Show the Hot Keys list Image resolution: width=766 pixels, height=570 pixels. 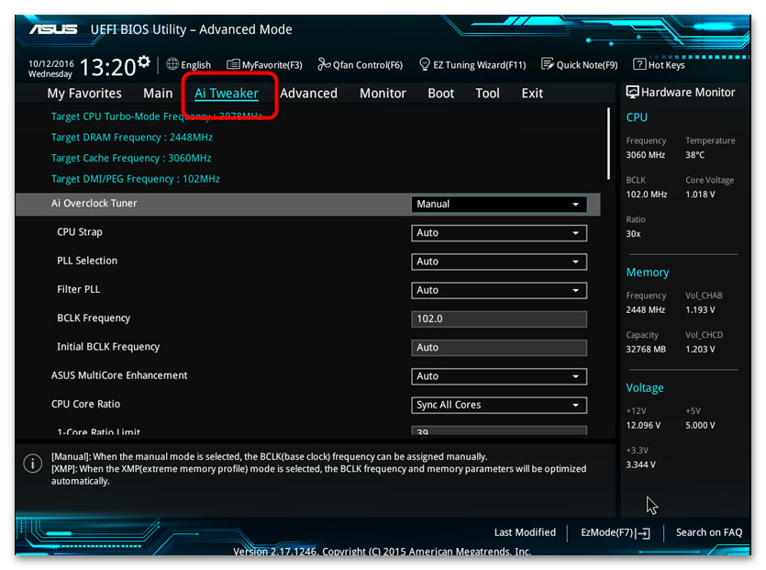659,64
